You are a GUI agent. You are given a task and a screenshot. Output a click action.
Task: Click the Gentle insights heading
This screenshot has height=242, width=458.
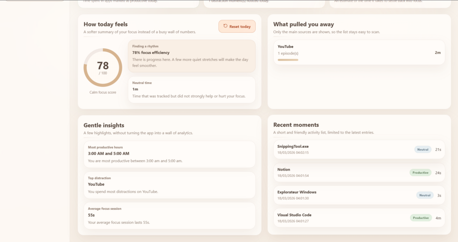104,125
